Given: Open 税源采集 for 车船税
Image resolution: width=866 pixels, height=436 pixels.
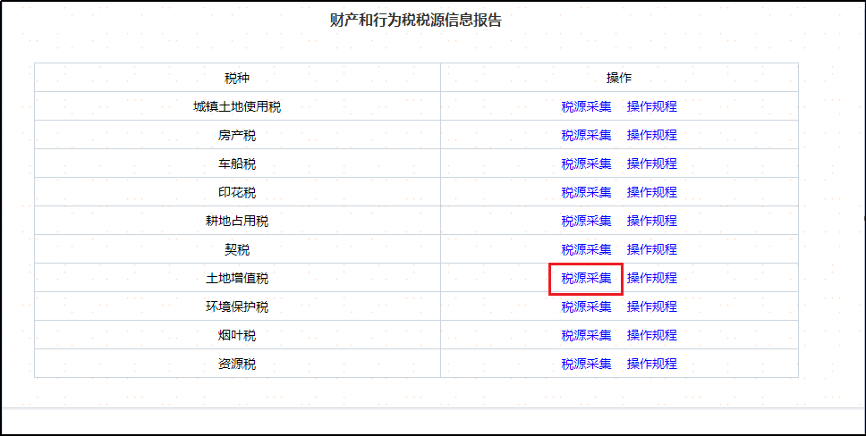Looking at the screenshot, I should point(586,163).
